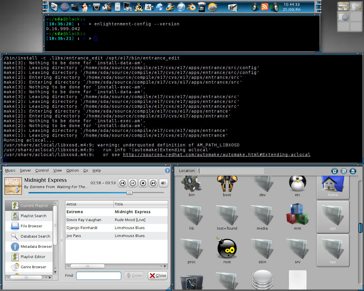Select Playlist Search in sidebar
This screenshot has width=364, height=291.
[x=29, y=216]
